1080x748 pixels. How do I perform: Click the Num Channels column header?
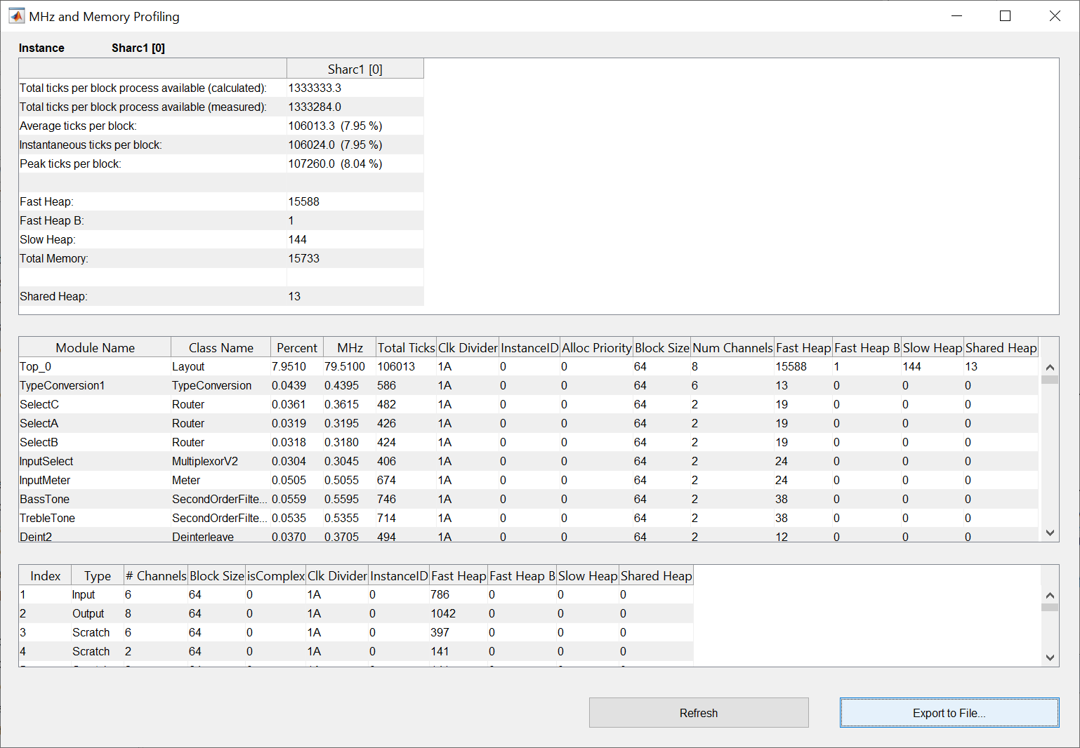pyautogui.click(x=732, y=347)
